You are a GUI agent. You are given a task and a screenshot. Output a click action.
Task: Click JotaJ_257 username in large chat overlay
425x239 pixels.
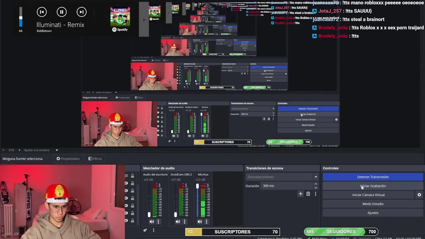coord(330,11)
